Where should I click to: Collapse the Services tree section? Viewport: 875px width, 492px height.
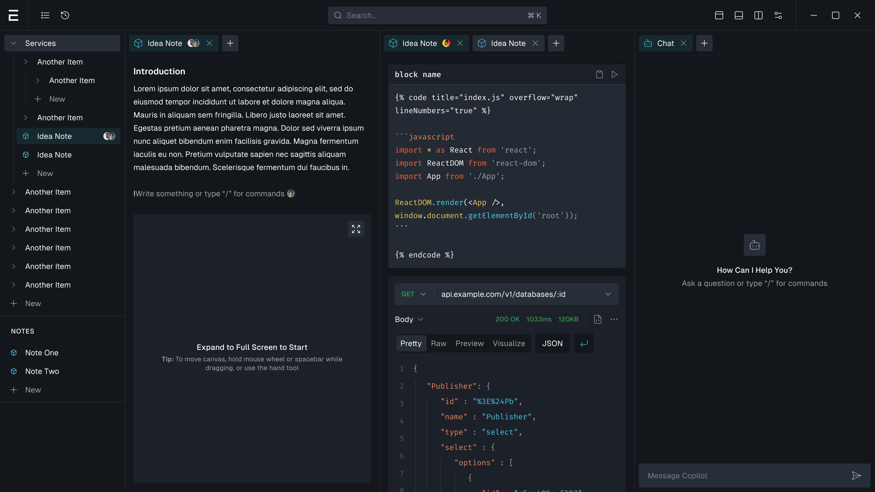click(14, 43)
